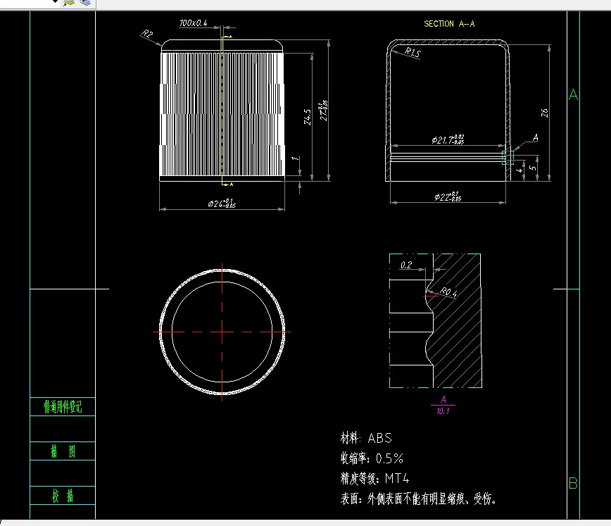
Task: Select the R2 radius annotation
Action: pos(147,34)
